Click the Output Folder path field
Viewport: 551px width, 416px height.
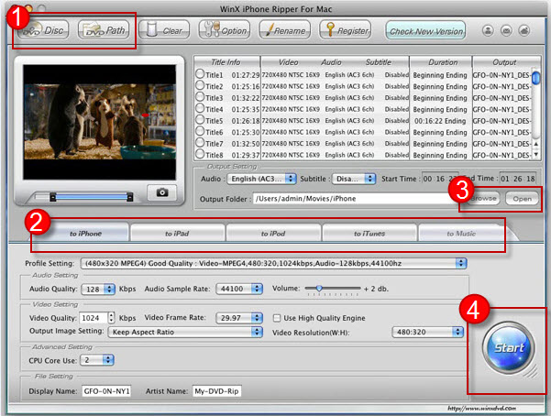[353, 199]
